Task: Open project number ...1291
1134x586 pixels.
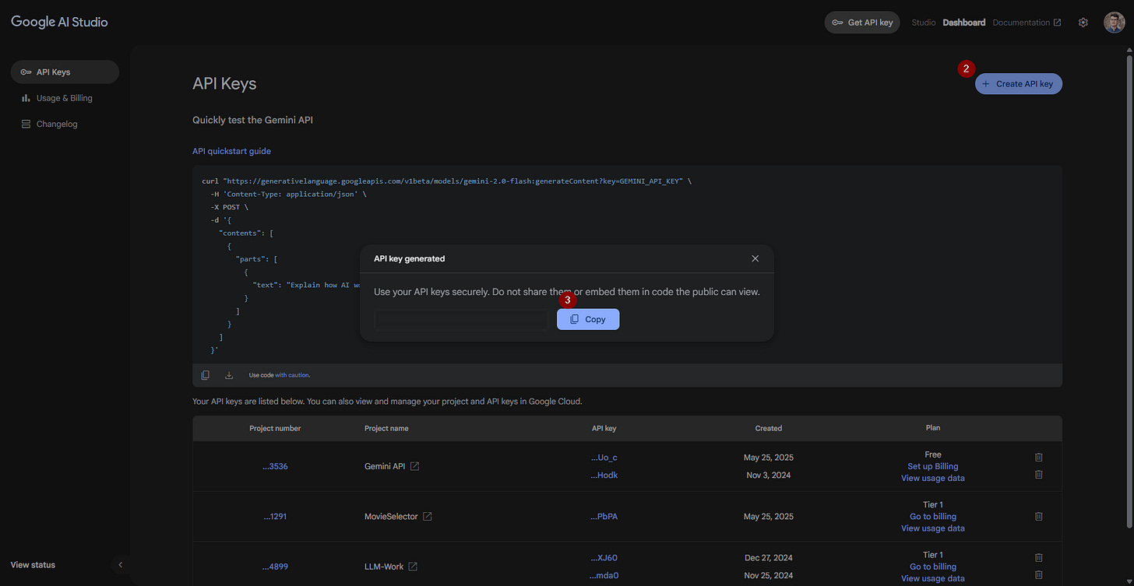Action: pyautogui.click(x=275, y=516)
